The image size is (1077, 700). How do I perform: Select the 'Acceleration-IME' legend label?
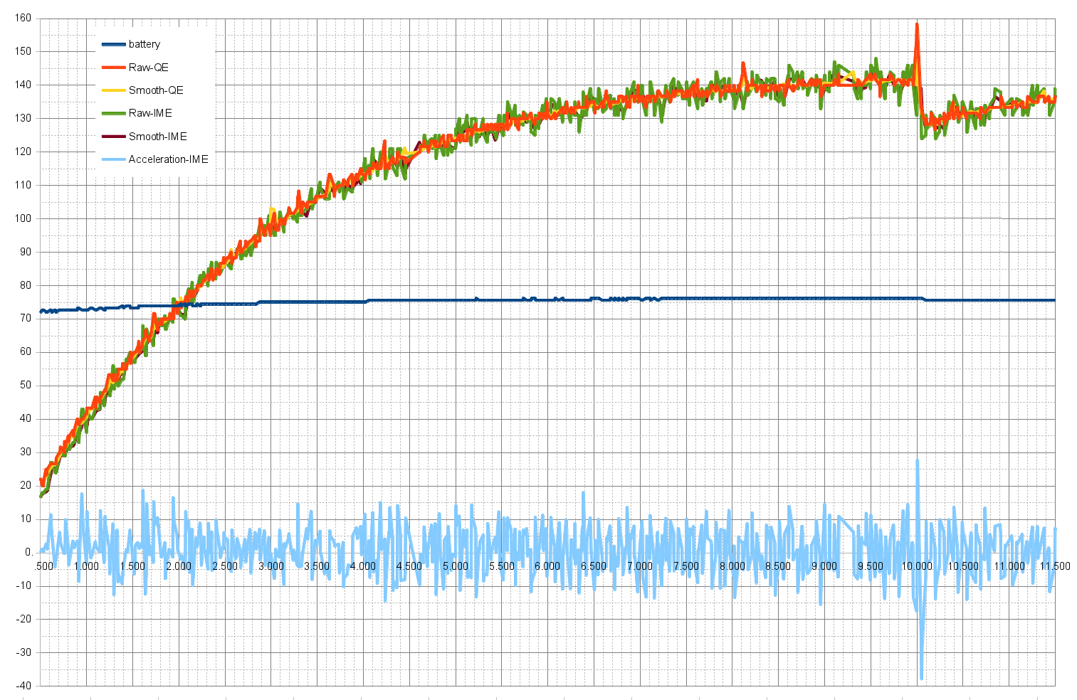[168, 159]
